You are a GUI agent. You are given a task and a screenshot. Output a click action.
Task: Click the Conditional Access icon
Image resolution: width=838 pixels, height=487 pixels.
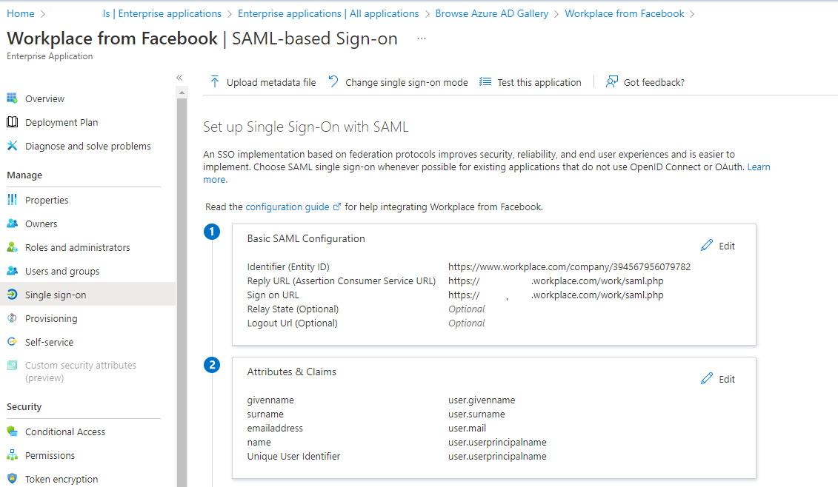click(x=12, y=431)
